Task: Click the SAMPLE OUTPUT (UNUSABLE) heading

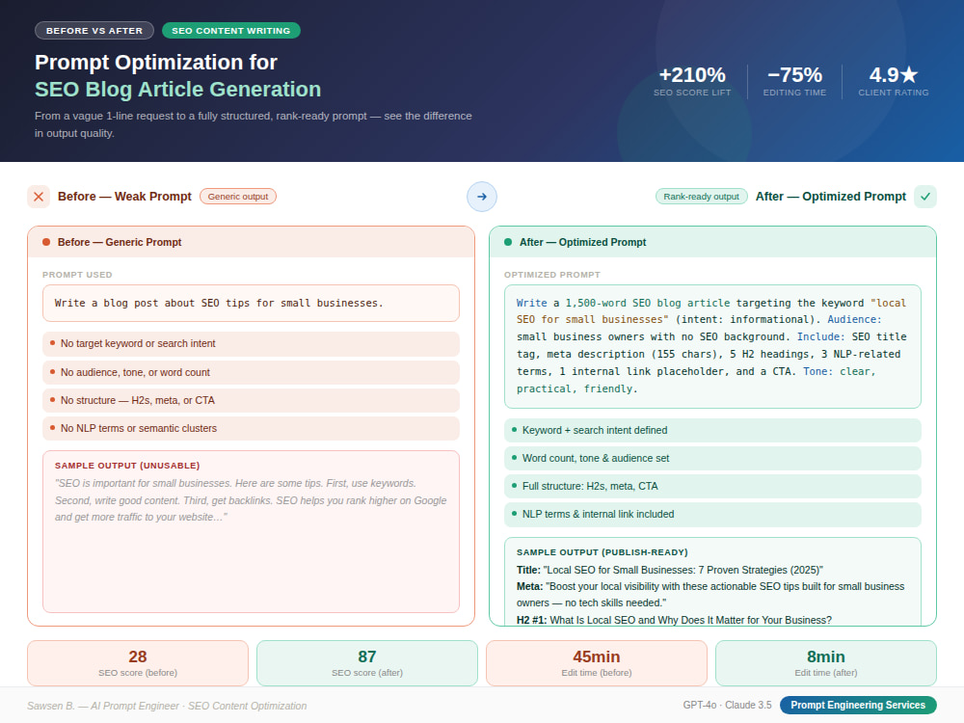Action: tap(127, 466)
